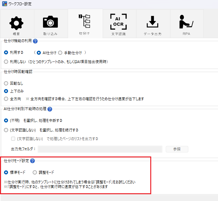Screen dimensions: 218x201
Task: Click the help icon beside 仕分け機能の利用
Action: [35, 41]
